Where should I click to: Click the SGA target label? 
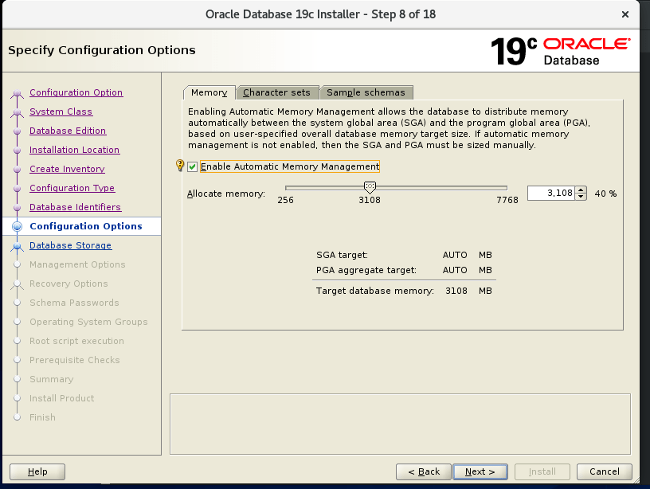tap(342, 255)
